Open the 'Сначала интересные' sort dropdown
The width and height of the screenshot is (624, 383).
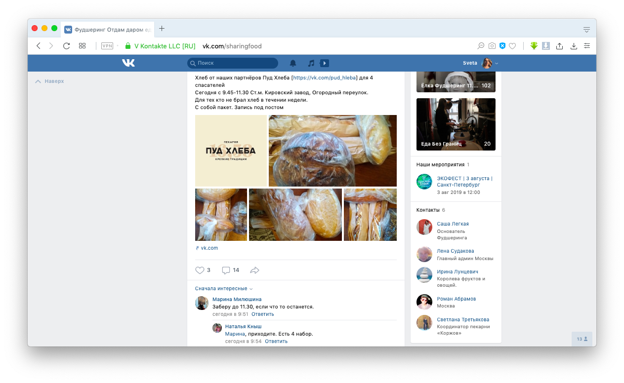pyautogui.click(x=224, y=288)
